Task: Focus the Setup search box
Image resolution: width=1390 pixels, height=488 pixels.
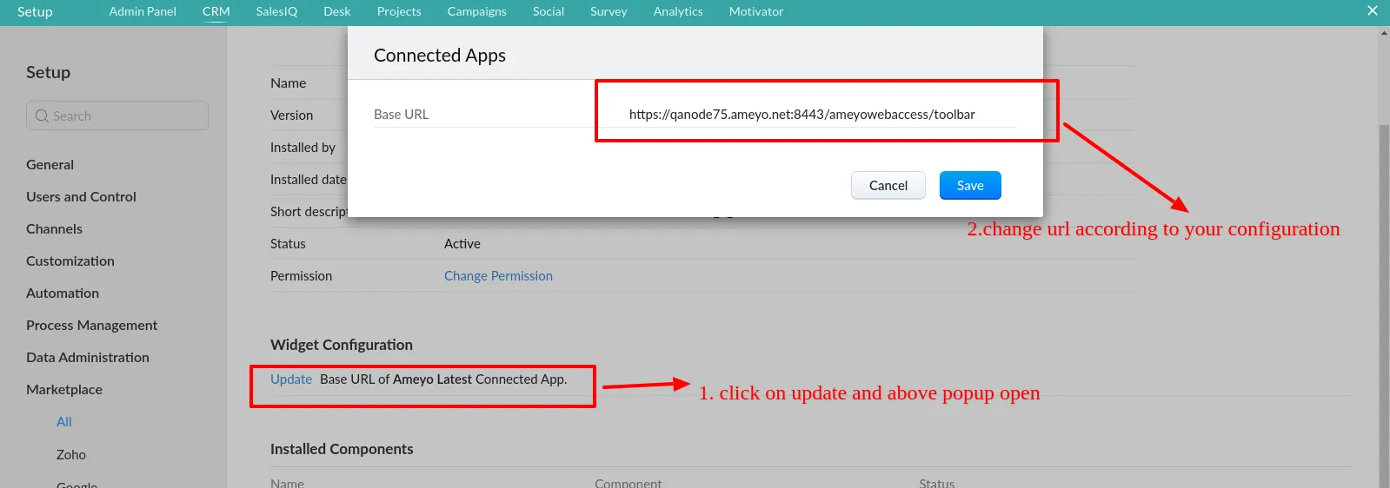Action: point(117,115)
